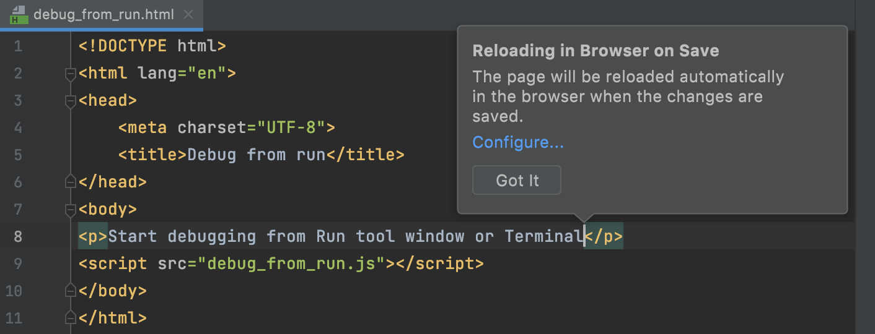Click the editor's vertical scrollbar strip
Image resolution: width=875 pixels, height=334 pixels.
[864, 186]
